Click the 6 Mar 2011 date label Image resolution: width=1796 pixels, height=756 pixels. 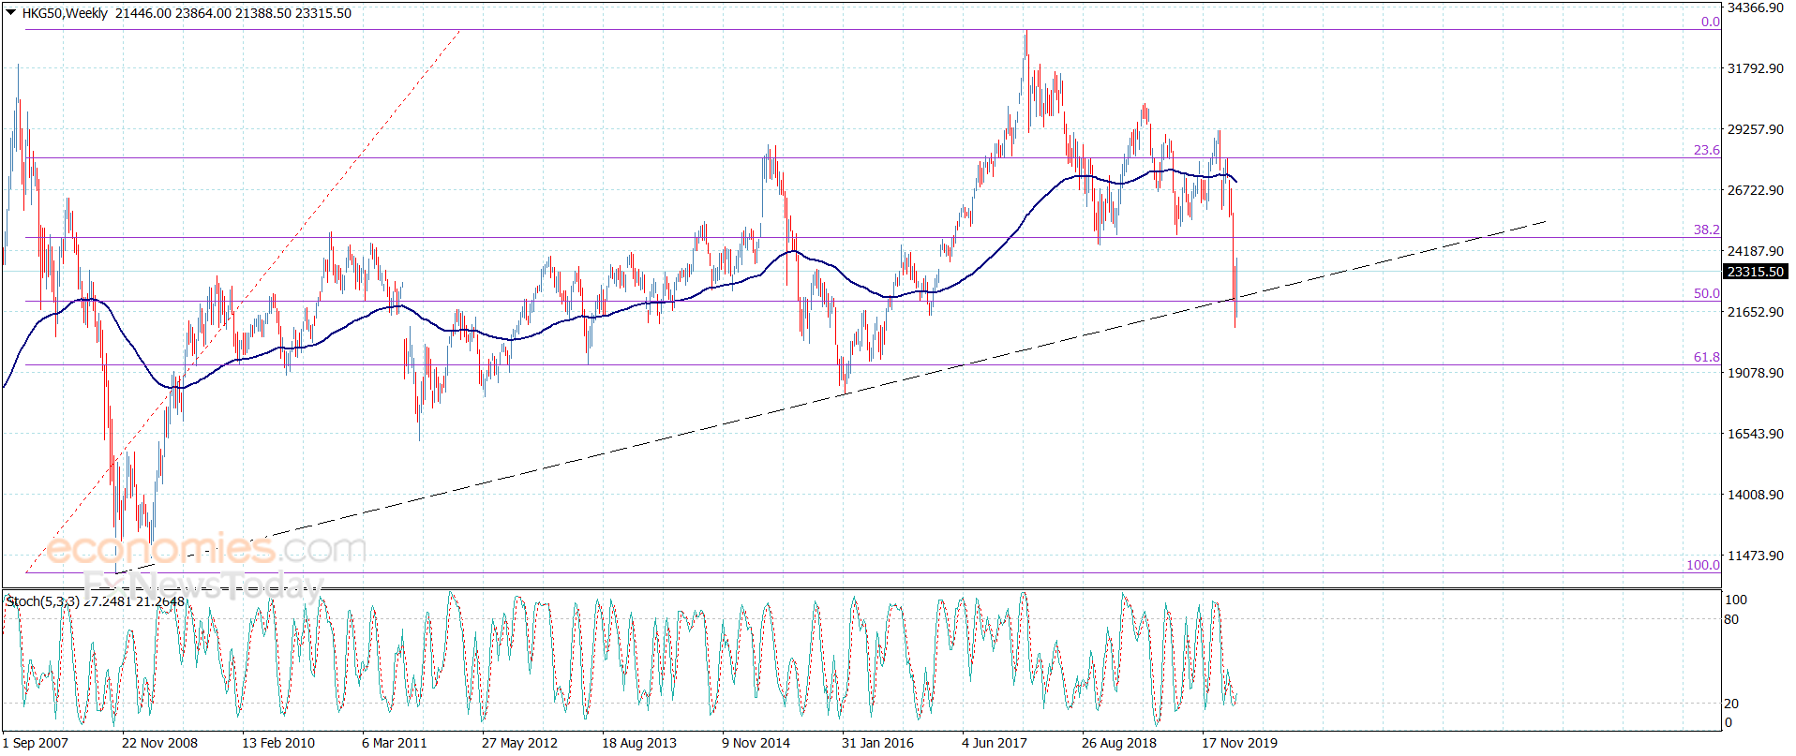tap(395, 743)
